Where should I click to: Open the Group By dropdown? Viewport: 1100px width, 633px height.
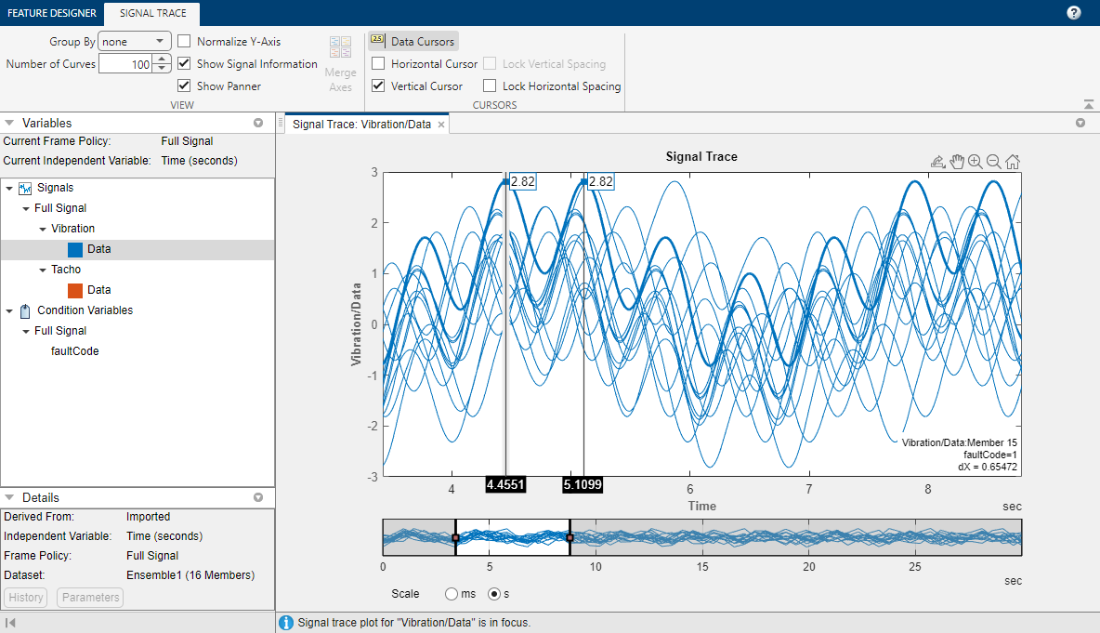point(135,42)
